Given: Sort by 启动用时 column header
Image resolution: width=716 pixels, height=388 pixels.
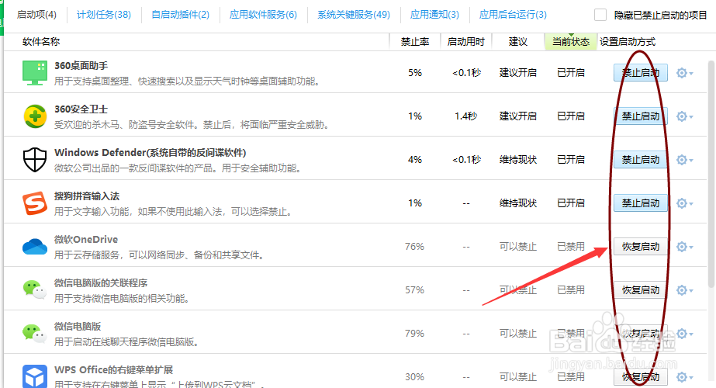Looking at the screenshot, I should 465,42.
